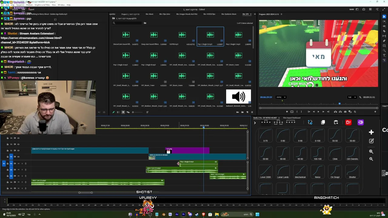
Task: Switch to Bin: Epidemic Music tab
Action: 229,14
